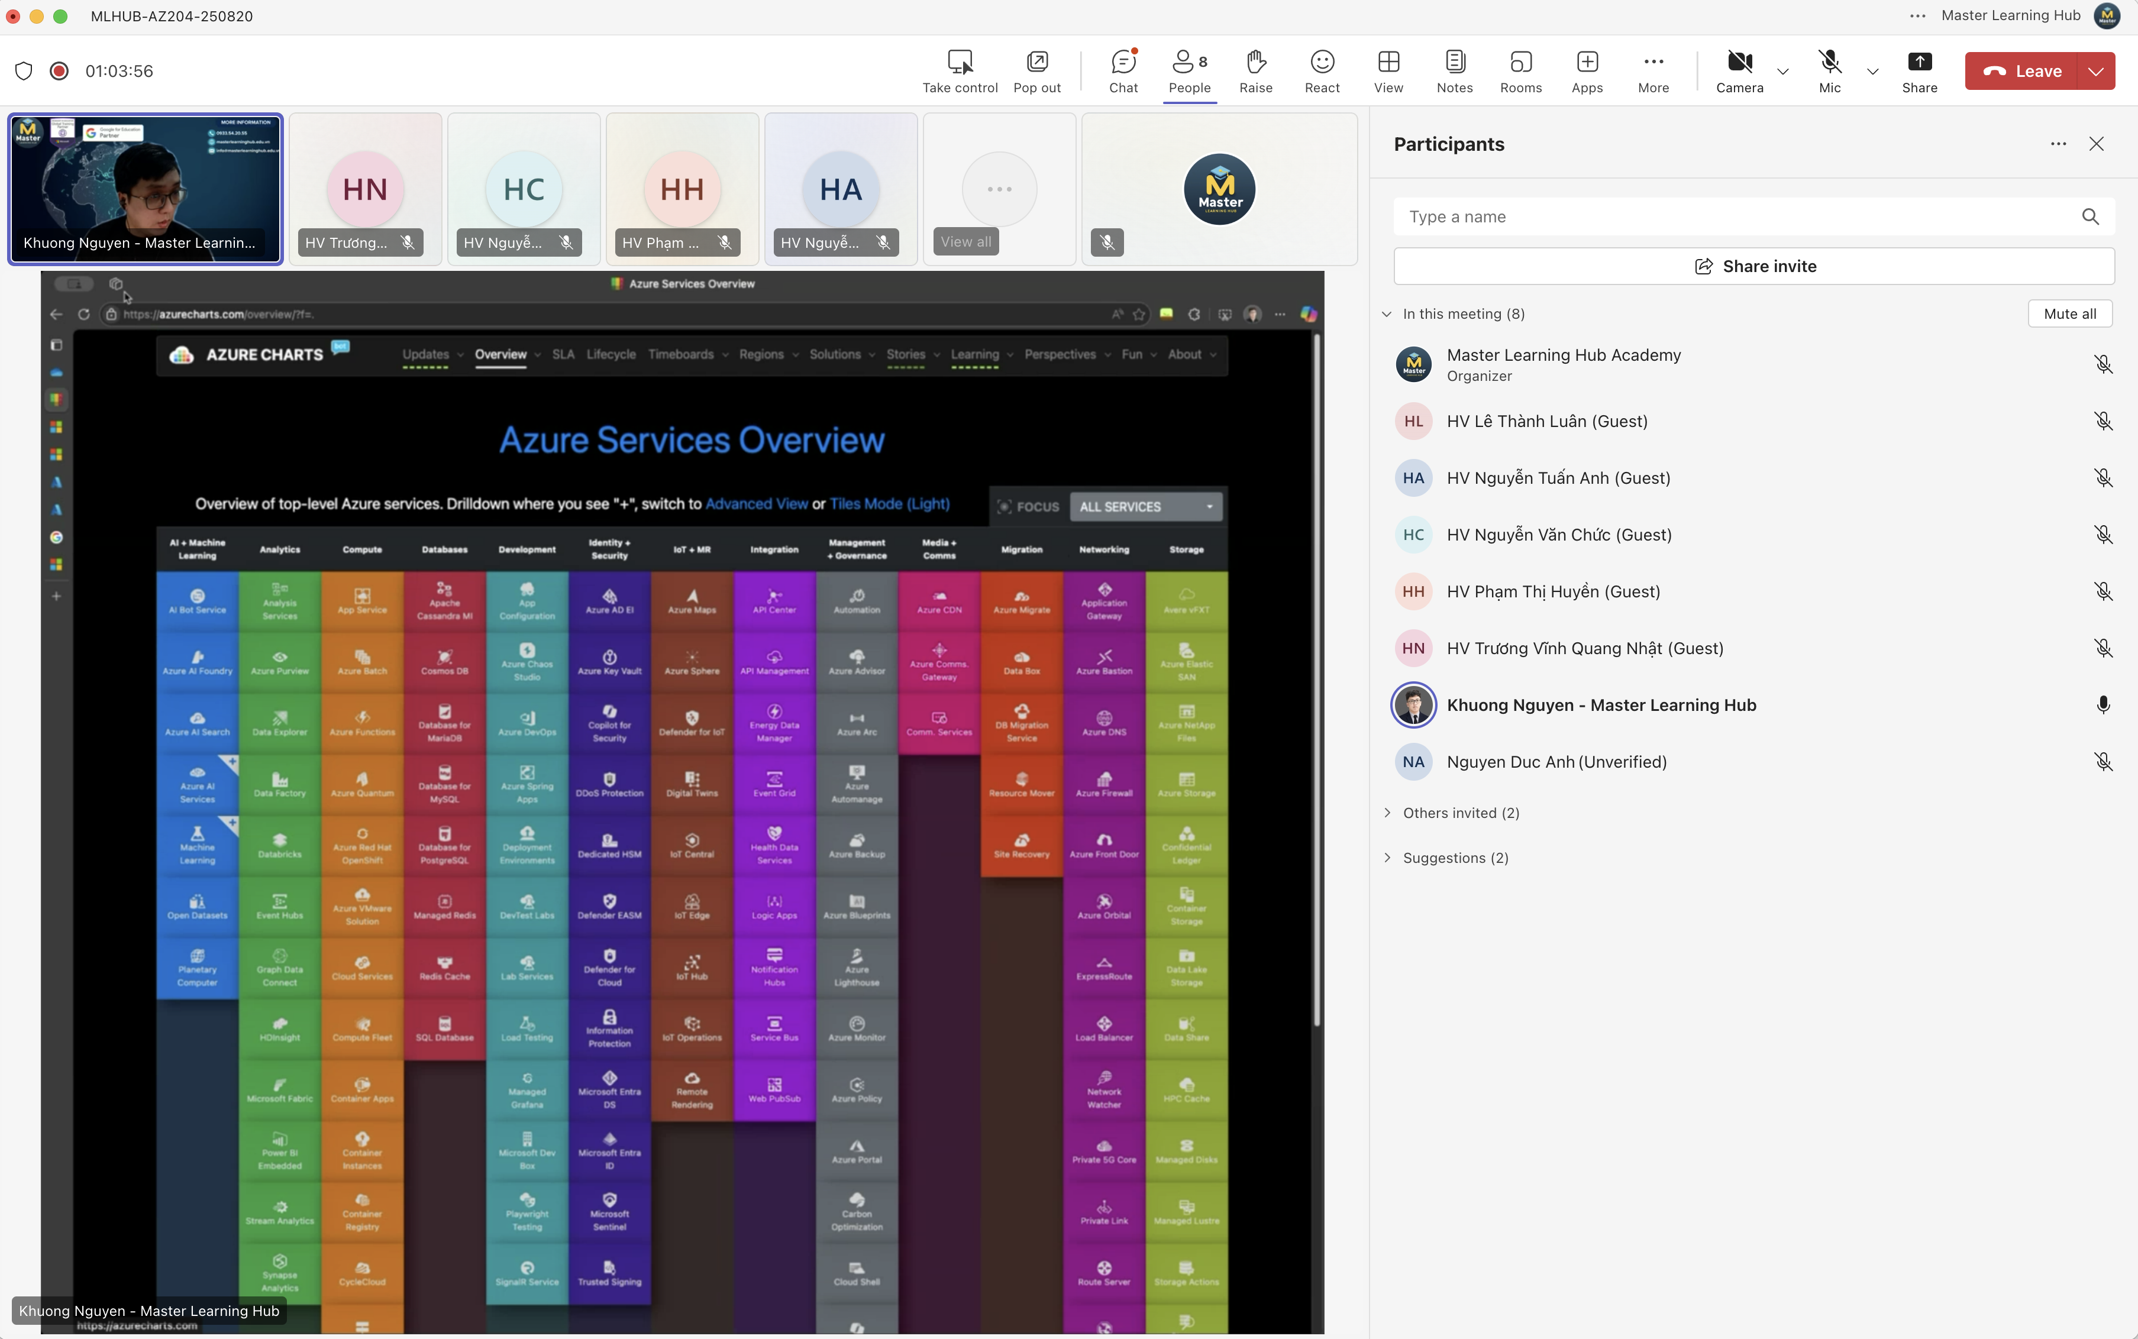Click Mute all button
Screen dimensions: 2138x1339
pyautogui.click(x=2070, y=313)
